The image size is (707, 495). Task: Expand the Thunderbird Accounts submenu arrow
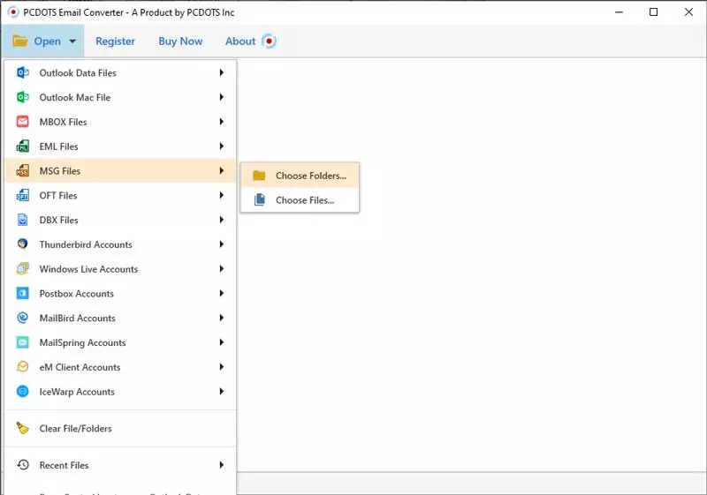tap(222, 244)
